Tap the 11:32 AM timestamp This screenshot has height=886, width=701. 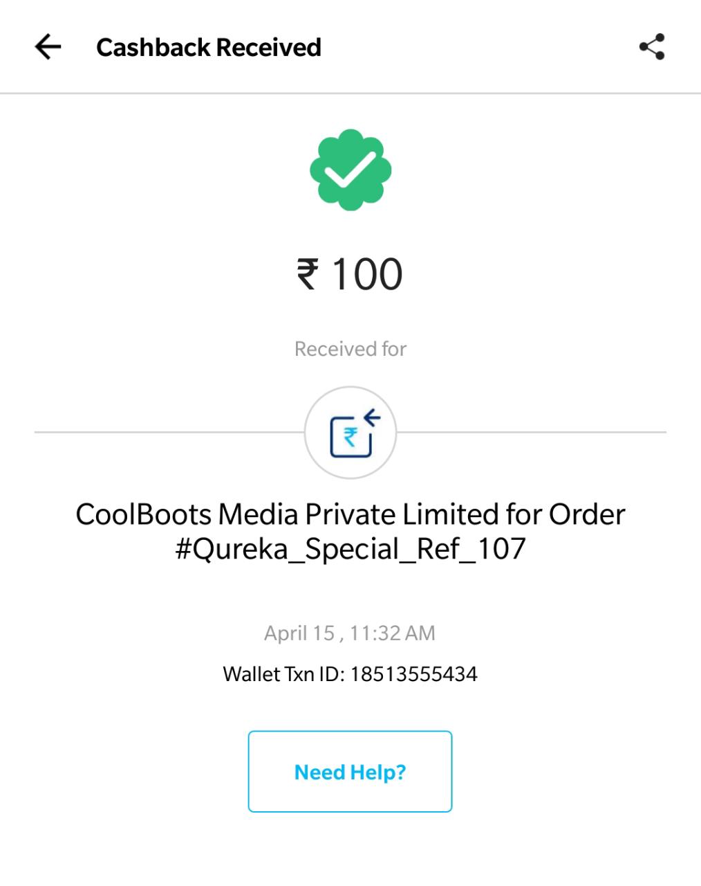click(392, 633)
